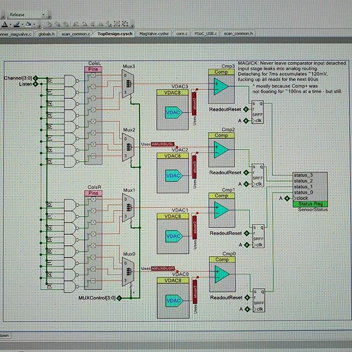
Task: Click the Cmp0 comparator triangle
Action: click(x=221, y=272)
